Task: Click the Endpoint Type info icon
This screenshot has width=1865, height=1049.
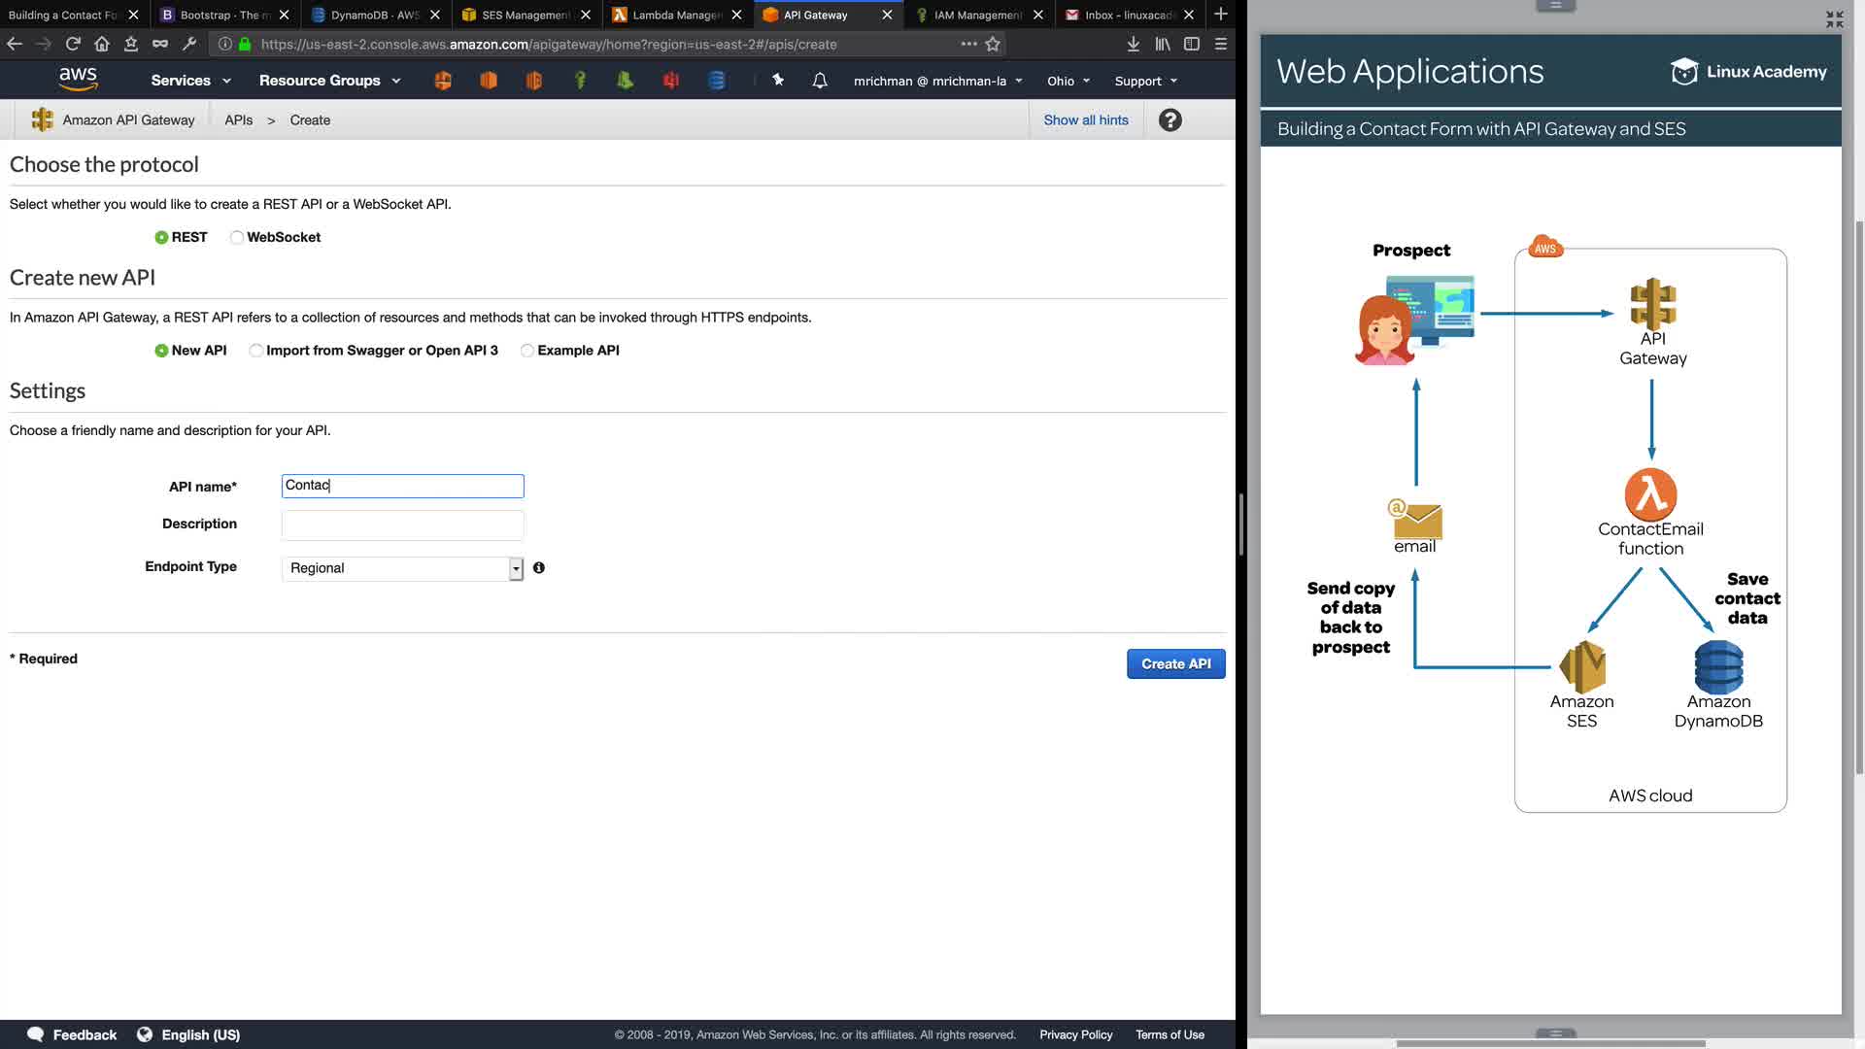Action: (x=539, y=567)
